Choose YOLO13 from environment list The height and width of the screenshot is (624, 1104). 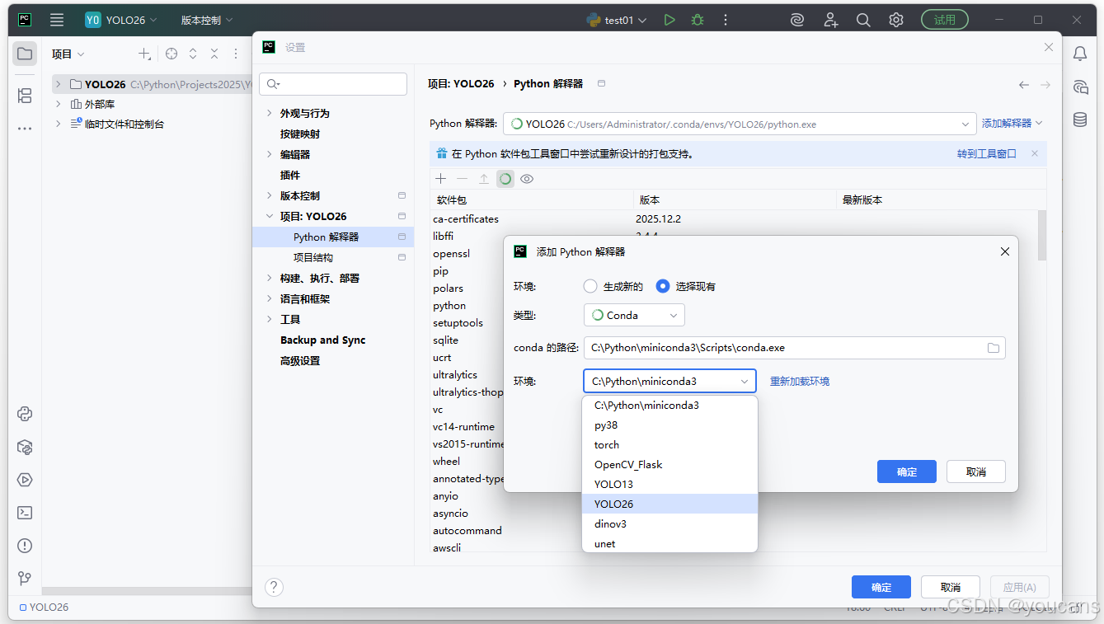coord(669,485)
